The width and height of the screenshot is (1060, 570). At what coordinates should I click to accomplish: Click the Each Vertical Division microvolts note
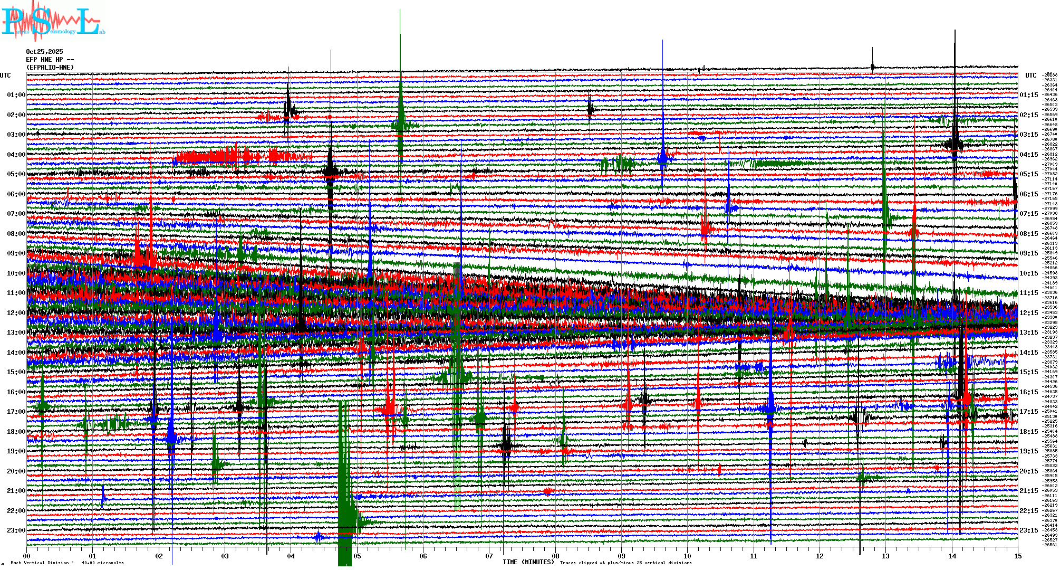click(67, 563)
